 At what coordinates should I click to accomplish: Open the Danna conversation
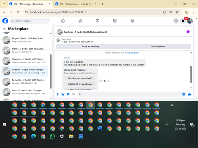(x=25, y=50)
